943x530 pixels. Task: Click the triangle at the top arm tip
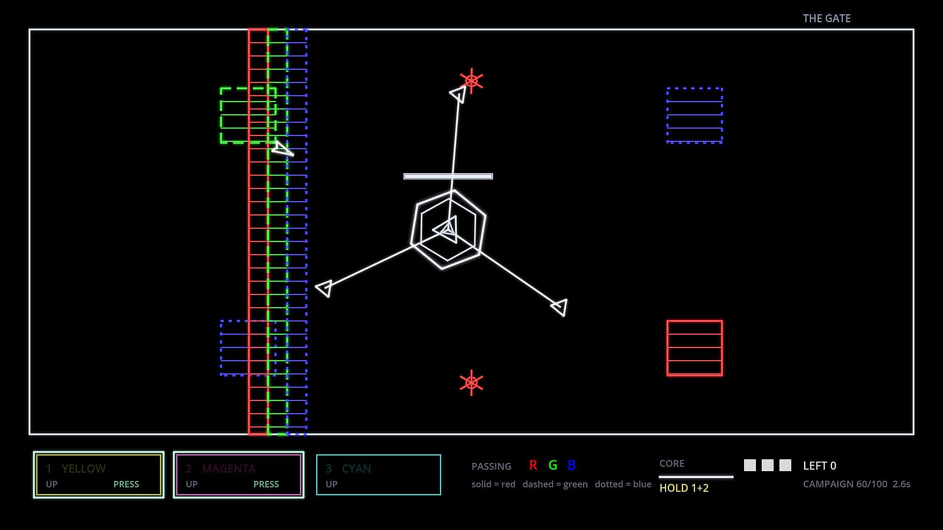(x=458, y=94)
